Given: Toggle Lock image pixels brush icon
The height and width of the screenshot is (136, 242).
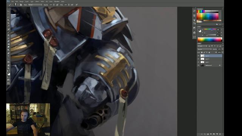Looking at the screenshot, I should [204, 53].
